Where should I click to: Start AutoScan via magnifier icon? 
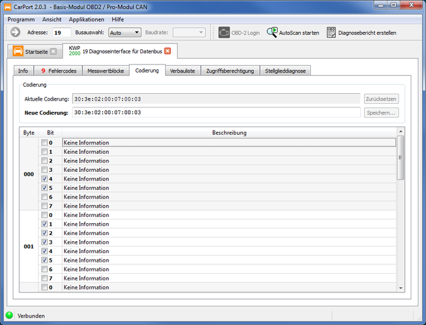tap(272, 33)
